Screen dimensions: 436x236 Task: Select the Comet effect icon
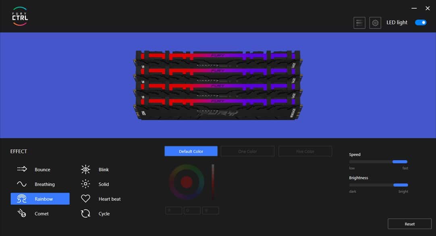pos(21,213)
